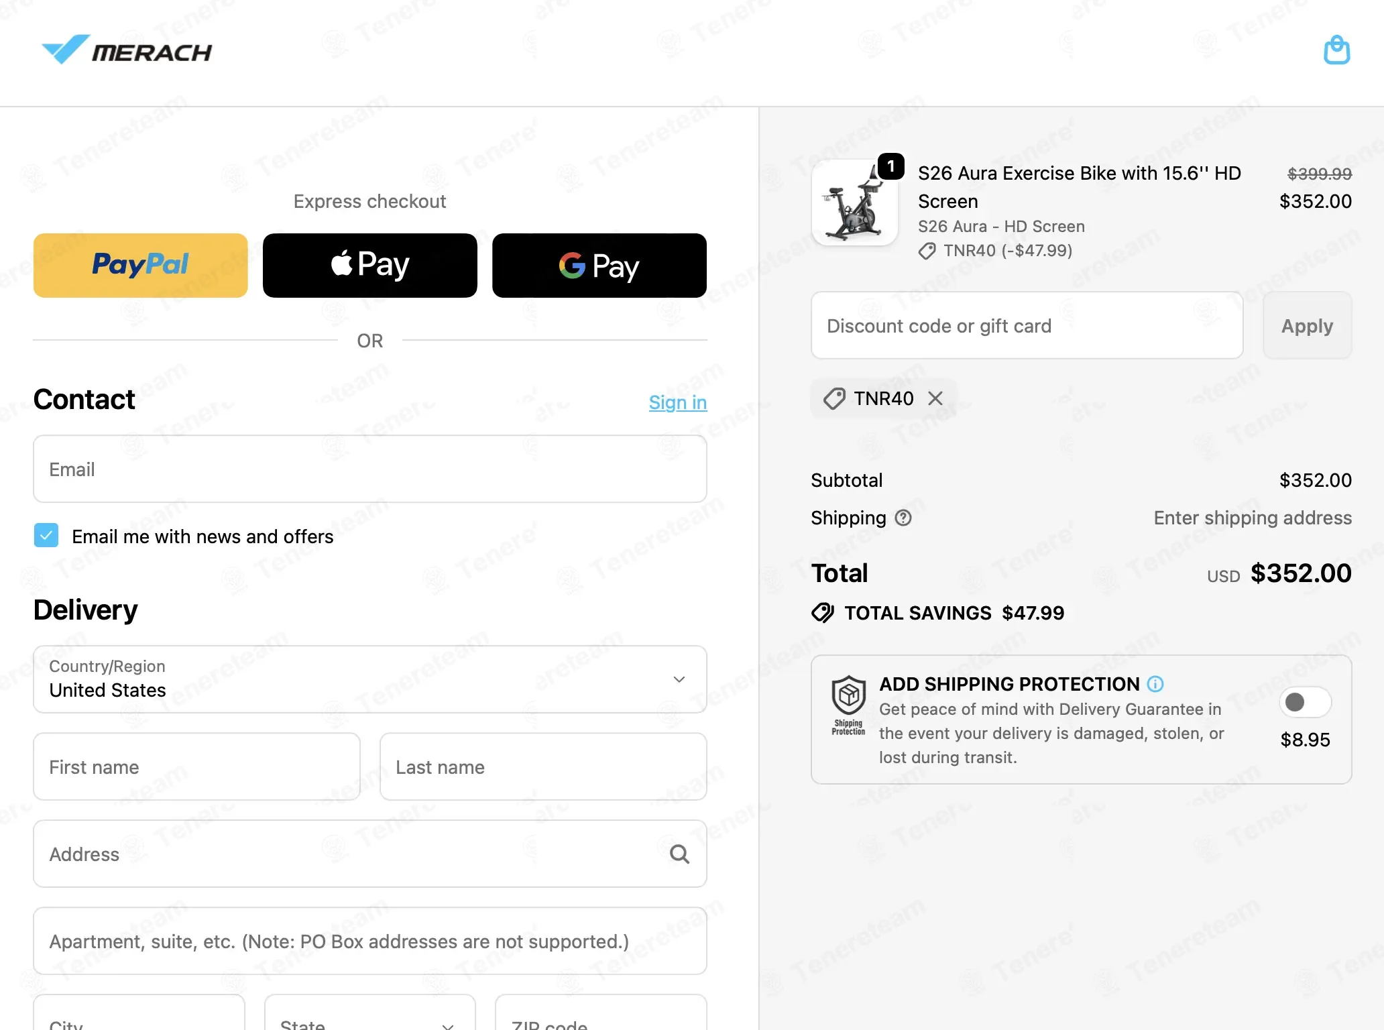Click the S26 Aura bike thumbnail
This screenshot has height=1030, width=1384.
pyautogui.click(x=855, y=203)
